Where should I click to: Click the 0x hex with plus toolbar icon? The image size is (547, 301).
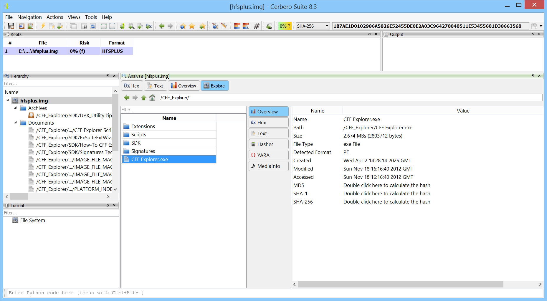coord(149,26)
